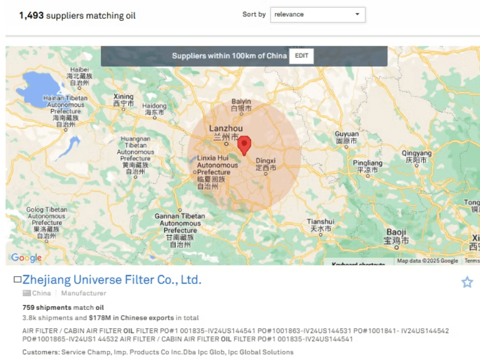The height and width of the screenshot is (361, 480).
Task: Click the Golog Tibetan Autonomous Prefecture label
Action: click(47, 223)
